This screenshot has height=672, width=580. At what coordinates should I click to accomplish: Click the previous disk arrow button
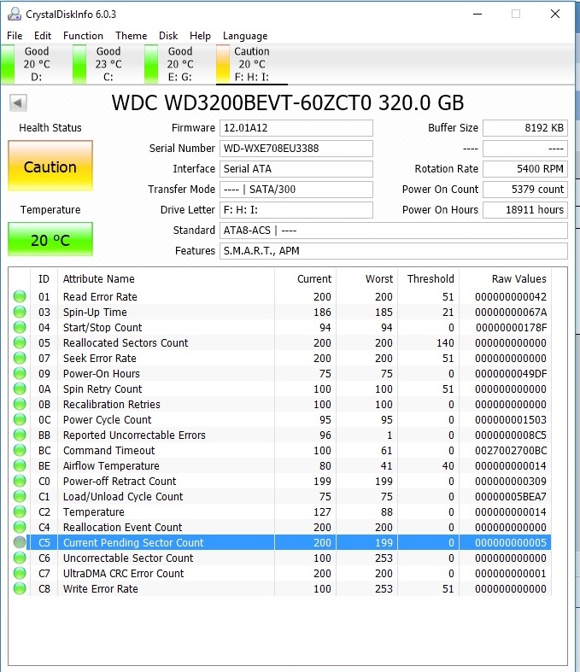click(x=18, y=102)
